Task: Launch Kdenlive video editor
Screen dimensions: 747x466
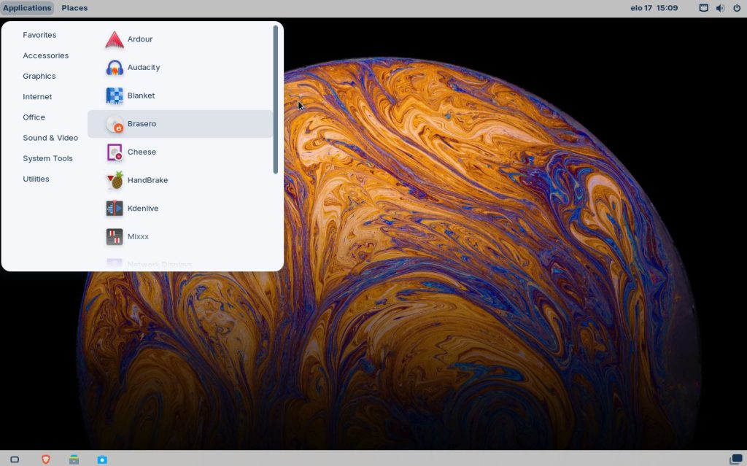Action: [x=180, y=209]
